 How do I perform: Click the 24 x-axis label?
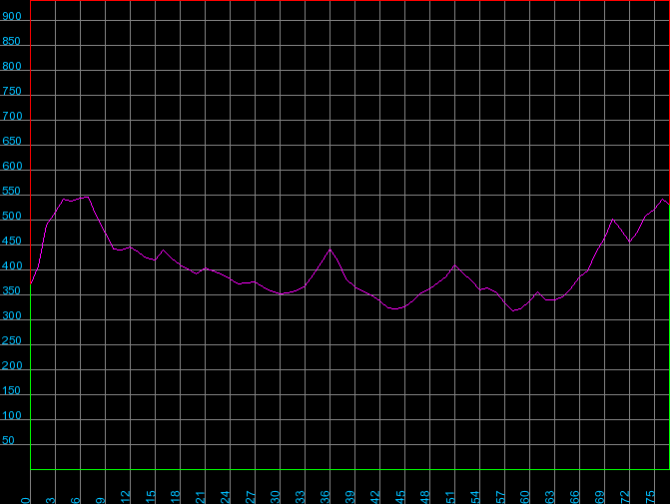[226, 497]
